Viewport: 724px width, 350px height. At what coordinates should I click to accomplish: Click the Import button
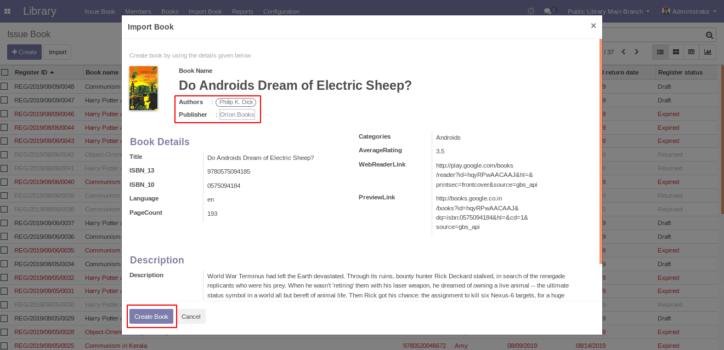tap(58, 52)
